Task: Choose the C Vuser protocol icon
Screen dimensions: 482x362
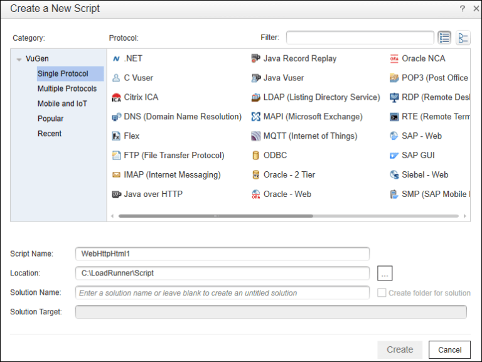Action: point(116,78)
